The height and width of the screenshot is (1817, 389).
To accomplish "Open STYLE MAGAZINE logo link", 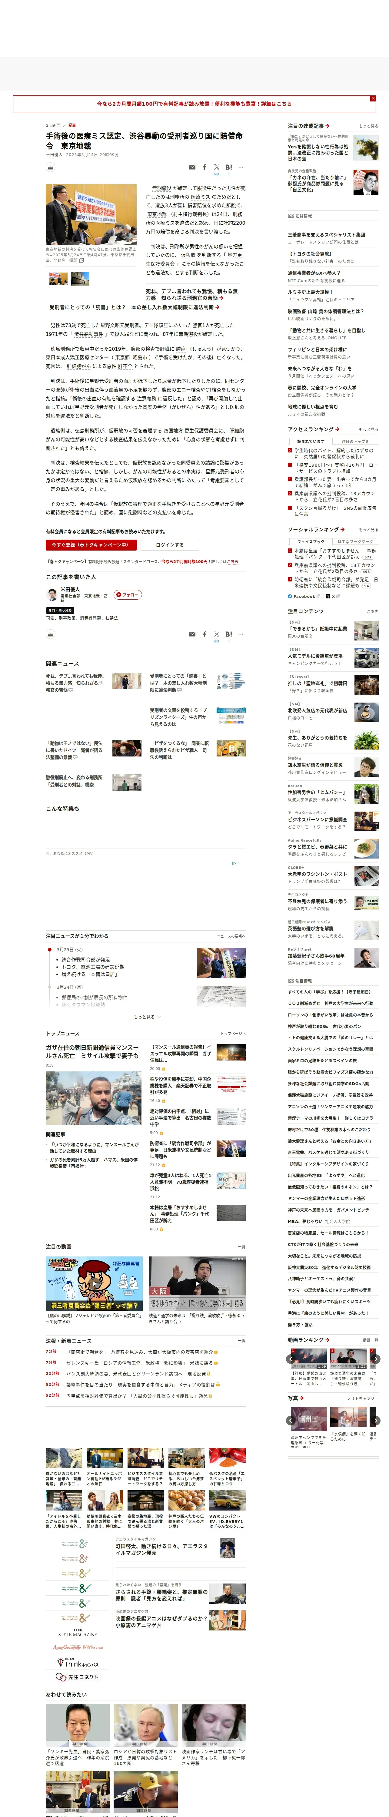I will 78,1632.
